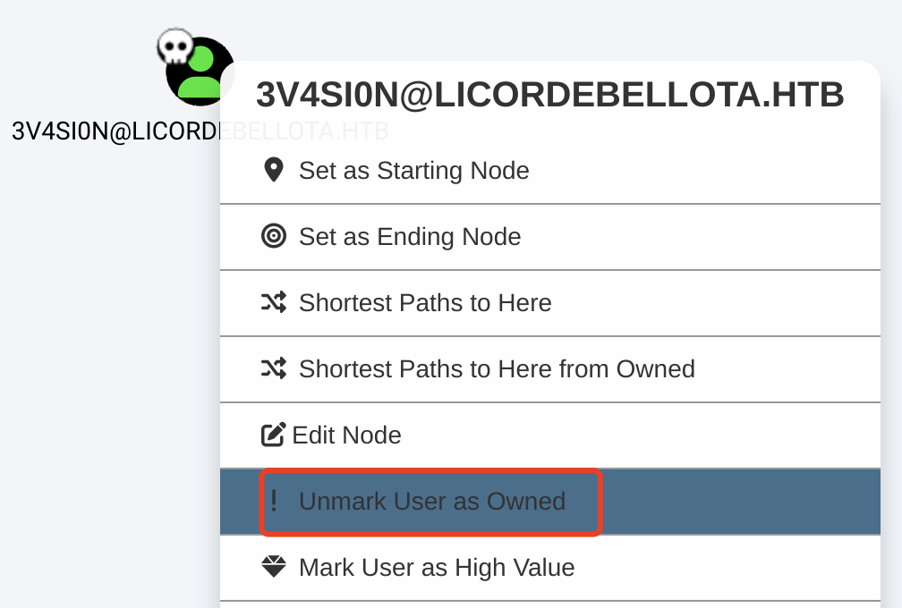The image size is (902, 608).
Task: Select Unmark User as Owned
Action: 432,501
